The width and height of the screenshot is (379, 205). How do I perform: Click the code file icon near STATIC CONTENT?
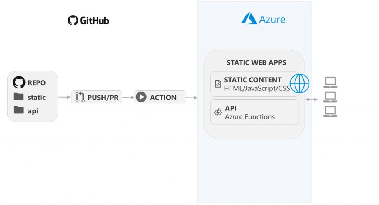pos(218,84)
